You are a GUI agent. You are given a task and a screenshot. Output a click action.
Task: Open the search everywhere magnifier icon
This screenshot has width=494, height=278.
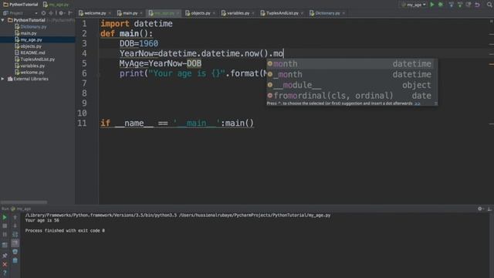(x=489, y=5)
